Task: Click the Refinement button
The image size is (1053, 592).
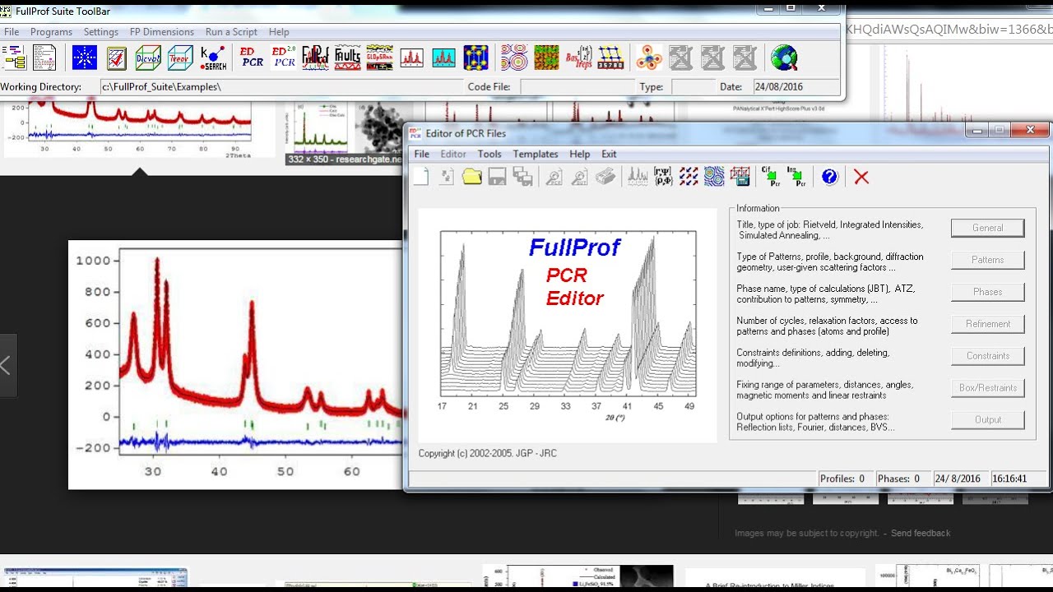Action: pos(988,324)
